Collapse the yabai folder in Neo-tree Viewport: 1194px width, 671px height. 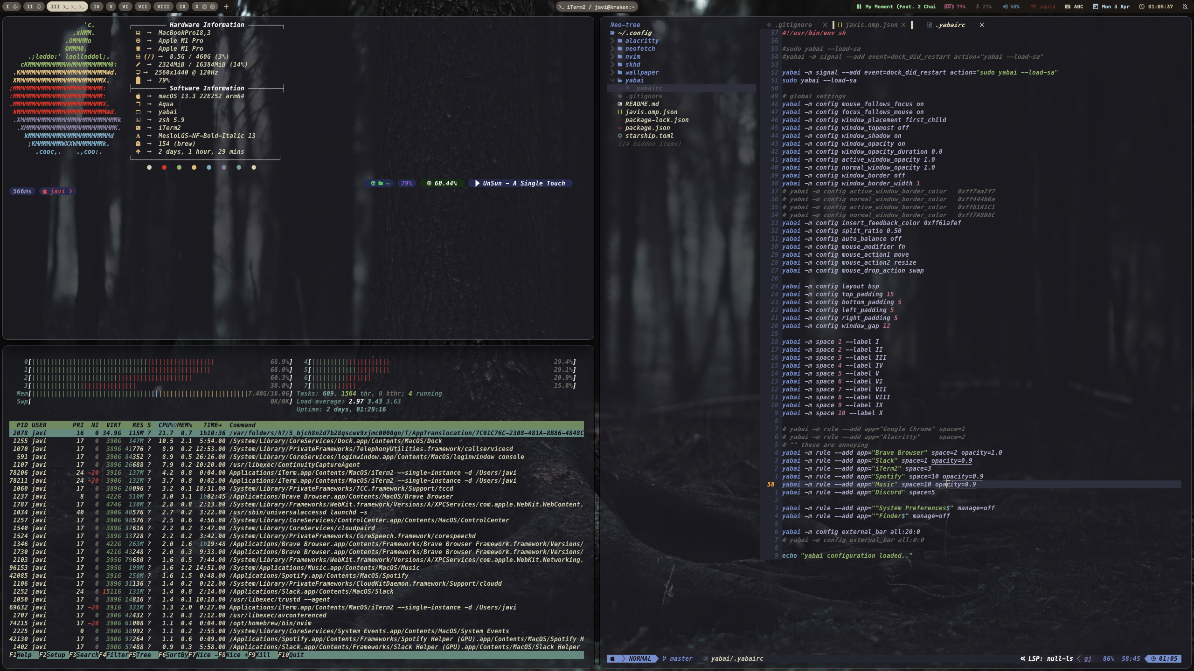tap(634, 80)
